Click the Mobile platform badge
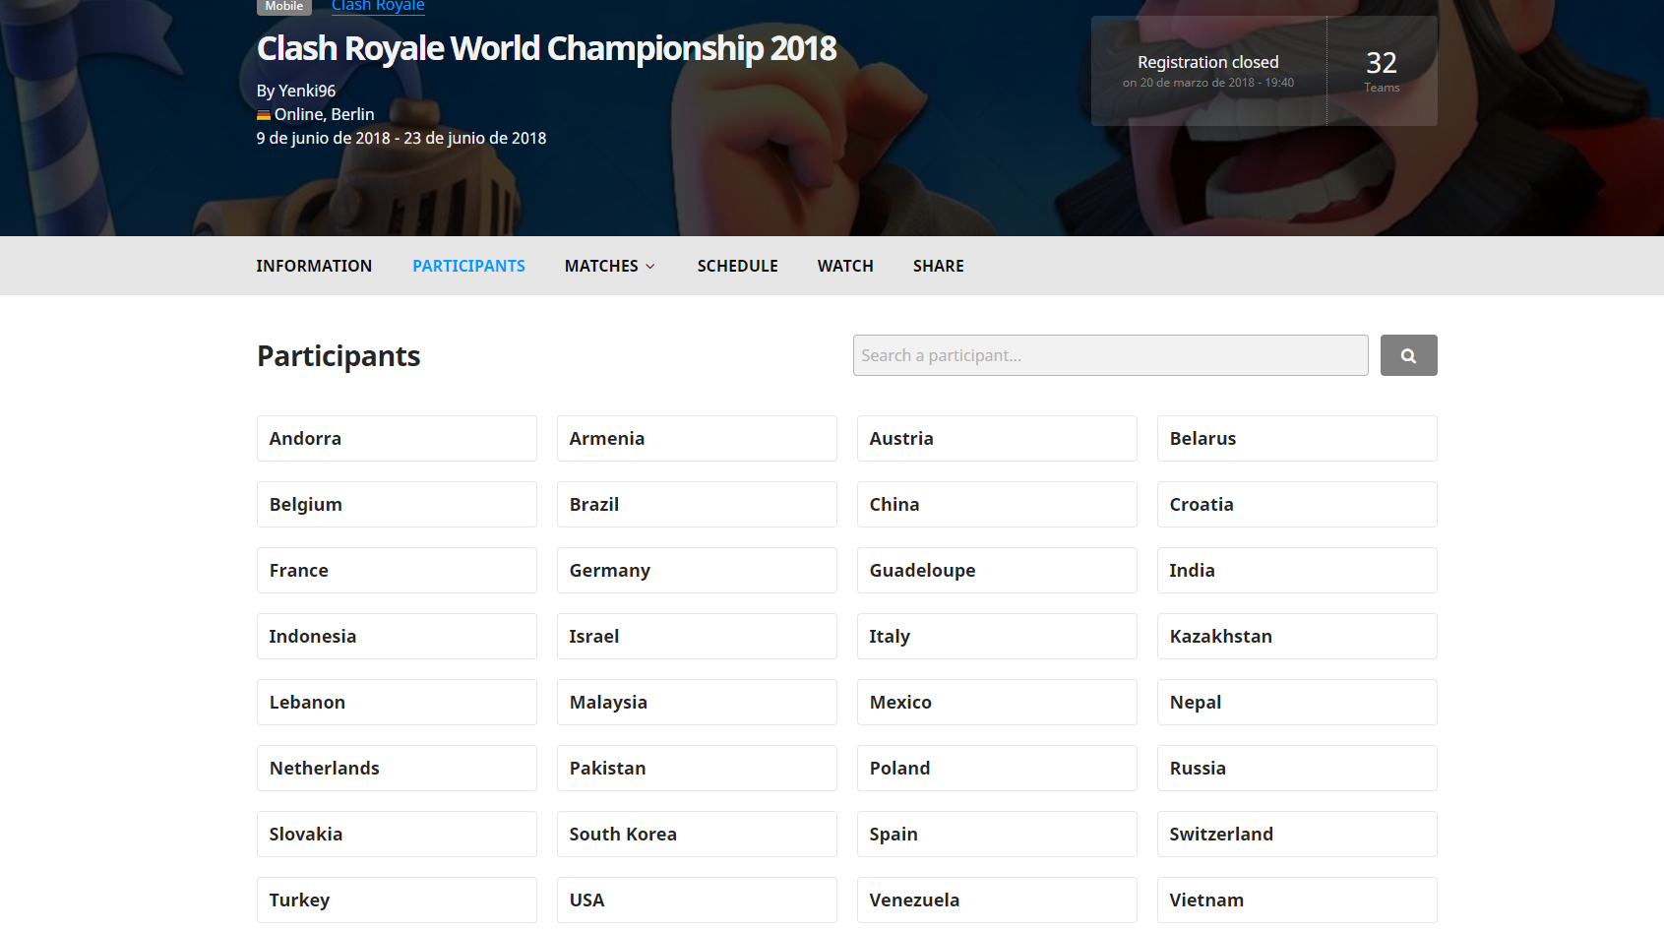 tap(283, 6)
